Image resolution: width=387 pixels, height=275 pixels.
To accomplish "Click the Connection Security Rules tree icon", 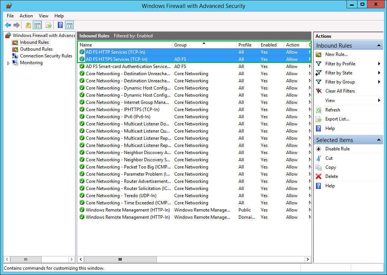I will 15,56.
